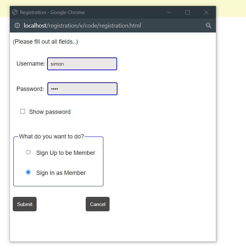Close the Registration window
The height and width of the screenshot is (250, 246).
click(x=206, y=12)
